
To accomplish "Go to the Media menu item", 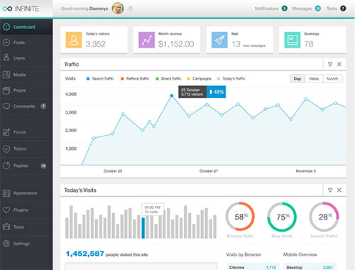I will [26, 75].
